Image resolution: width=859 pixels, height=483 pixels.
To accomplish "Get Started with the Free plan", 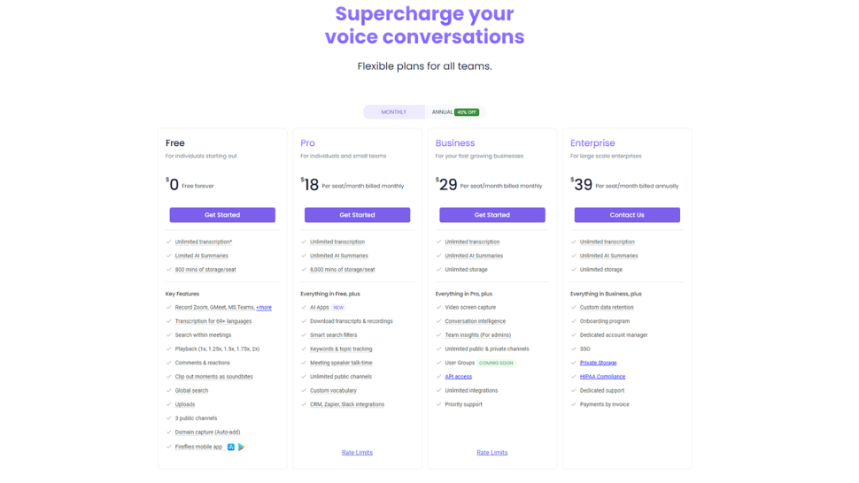I will 222,215.
